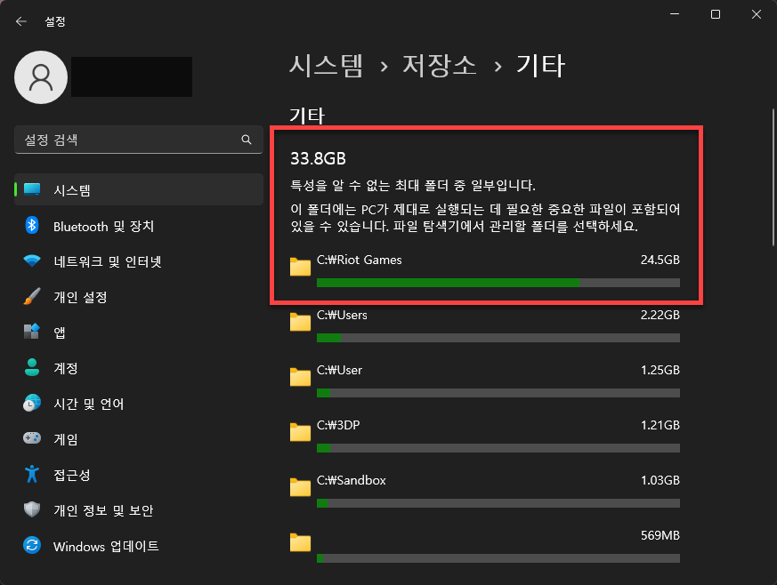Click the Bluetooth icon
This screenshot has width=777, height=585.
pos(32,226)
